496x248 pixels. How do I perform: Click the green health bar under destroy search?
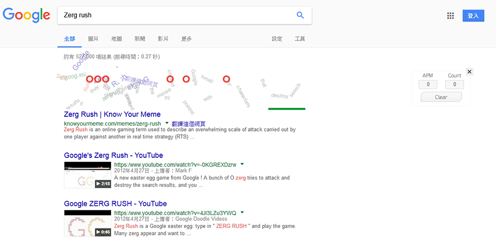pyautogui.click(x=287, y=109)
